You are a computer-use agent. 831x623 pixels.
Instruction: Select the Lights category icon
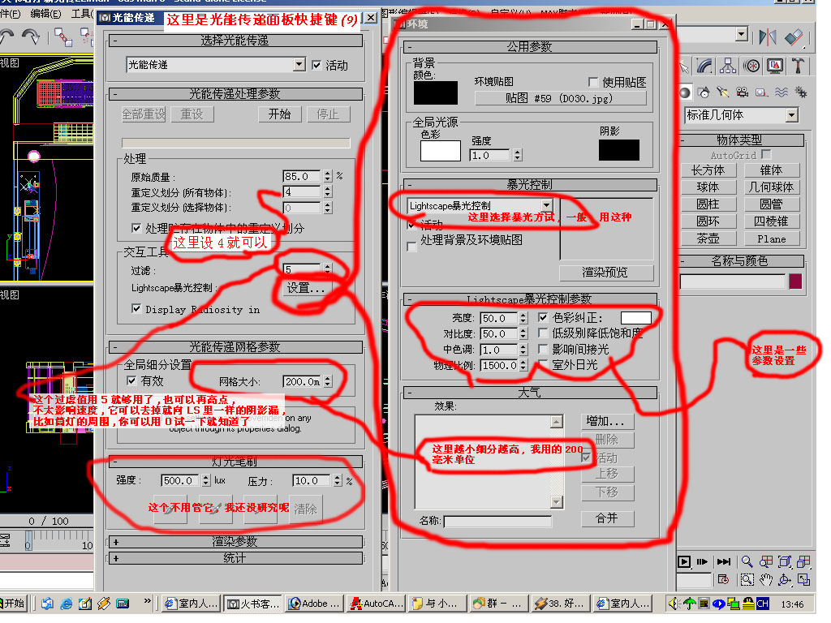(723, 92)
